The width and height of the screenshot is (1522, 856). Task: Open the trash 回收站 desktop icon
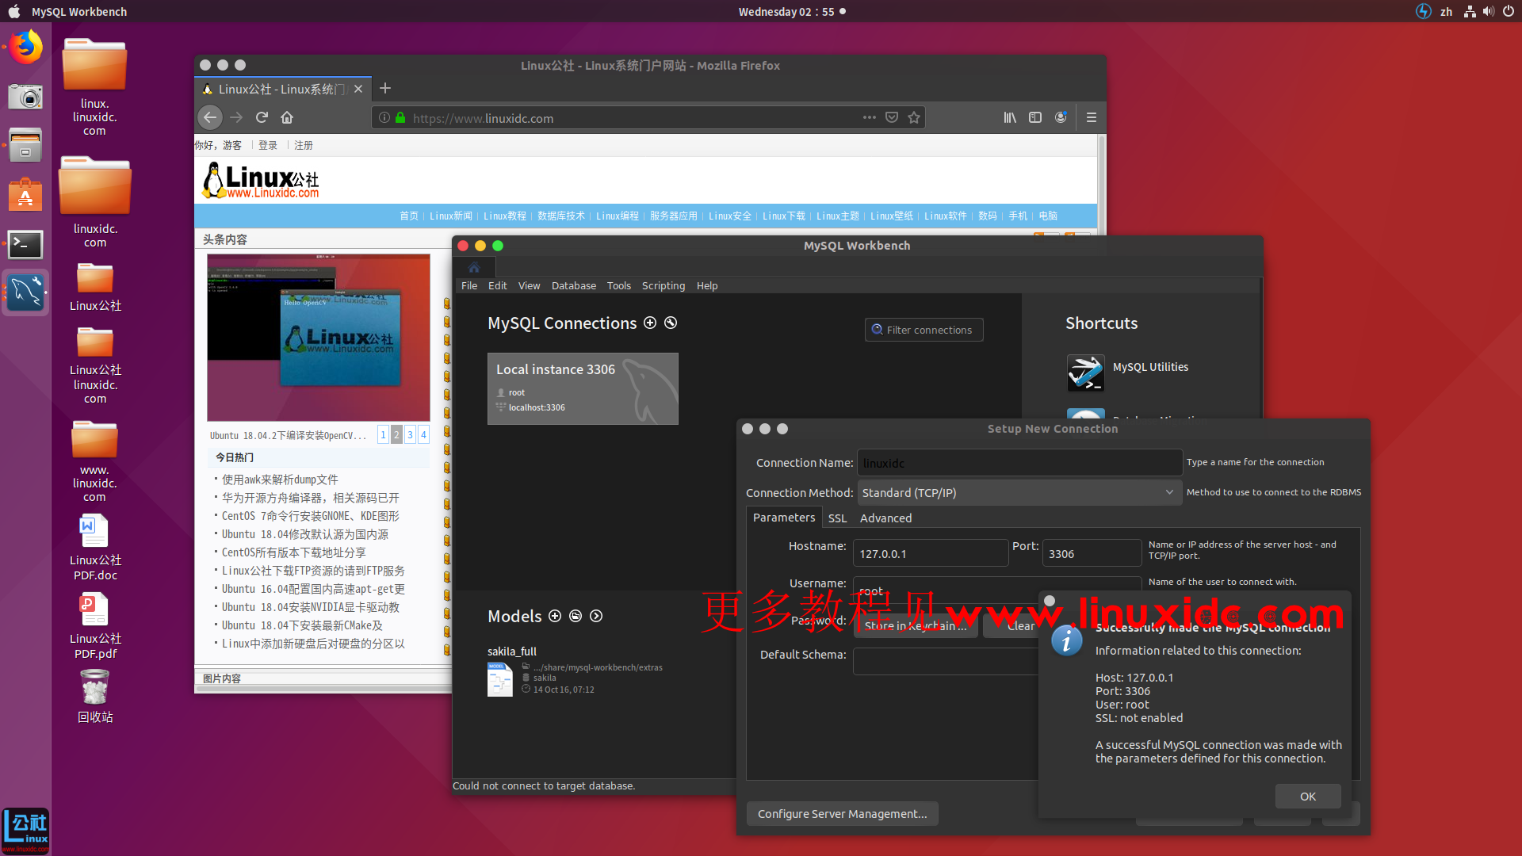point(95,697)
